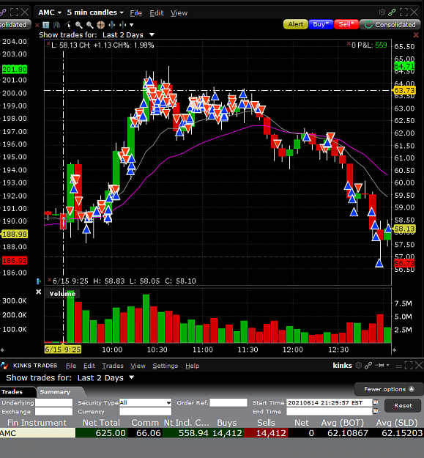Image resolution: width=424 pixels, height=458 pixels.
Task: Select the trendline cursor drawing tool
Action: 67,25
